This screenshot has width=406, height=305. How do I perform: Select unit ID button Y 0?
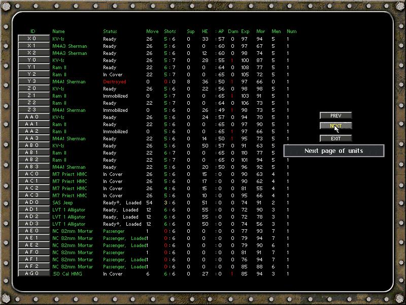(33, 60)
